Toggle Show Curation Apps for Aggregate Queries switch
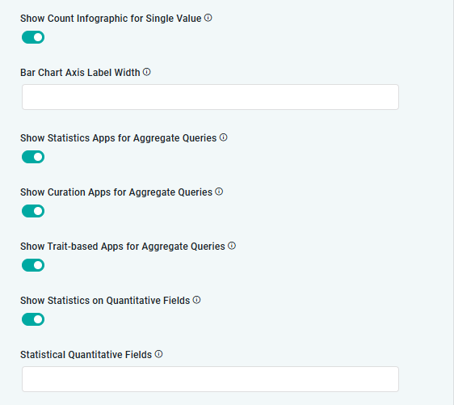The height and width of the screenshot is (405, 454). tap(33, 211)
